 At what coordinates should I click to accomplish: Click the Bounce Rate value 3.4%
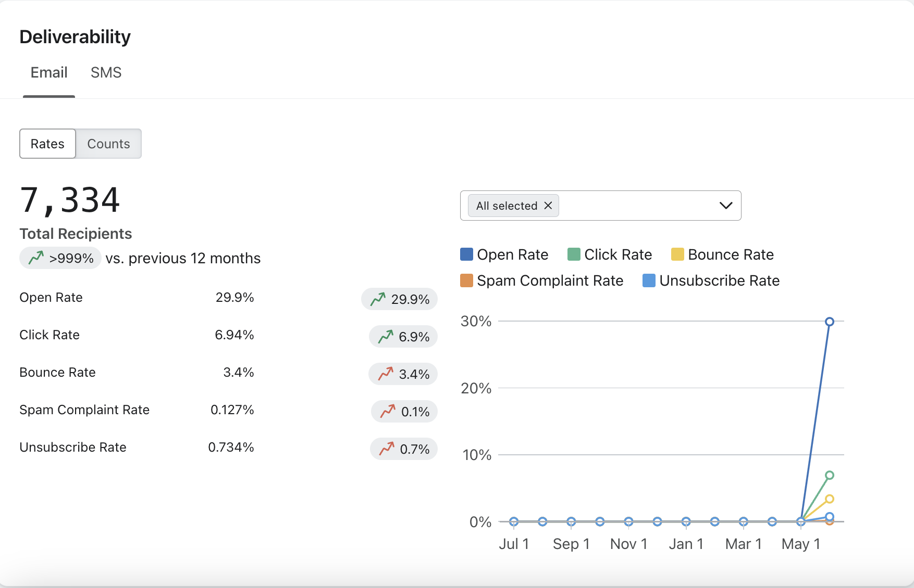pos(239,373)
